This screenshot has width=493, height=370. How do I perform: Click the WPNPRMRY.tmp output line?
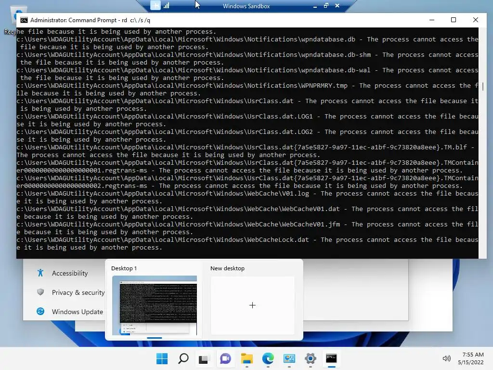pos(247,89)
